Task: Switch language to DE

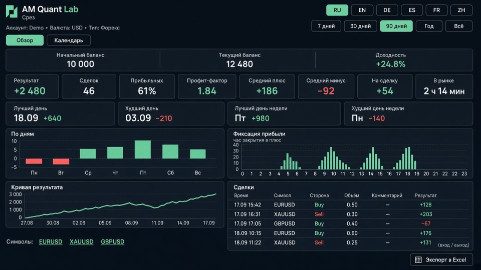Action: point(387,10)
